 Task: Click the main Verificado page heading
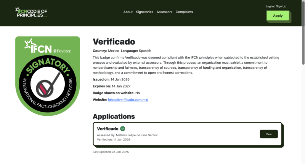pos(114,41)
